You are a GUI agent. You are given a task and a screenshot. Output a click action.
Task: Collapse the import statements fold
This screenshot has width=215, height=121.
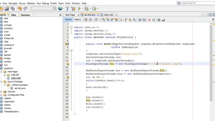pos(71,27)
